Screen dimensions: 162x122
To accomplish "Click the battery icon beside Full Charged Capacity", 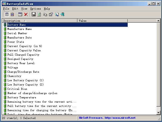I will [x=5, y=55].
